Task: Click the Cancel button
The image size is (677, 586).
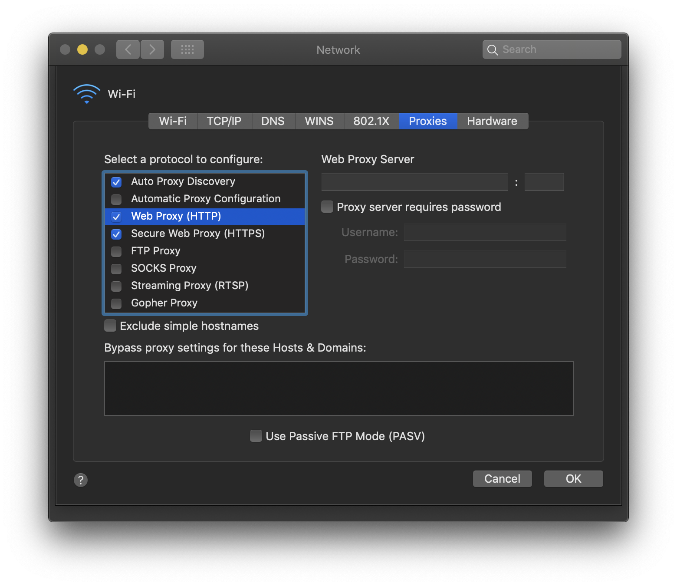Action: pos(502,479)
